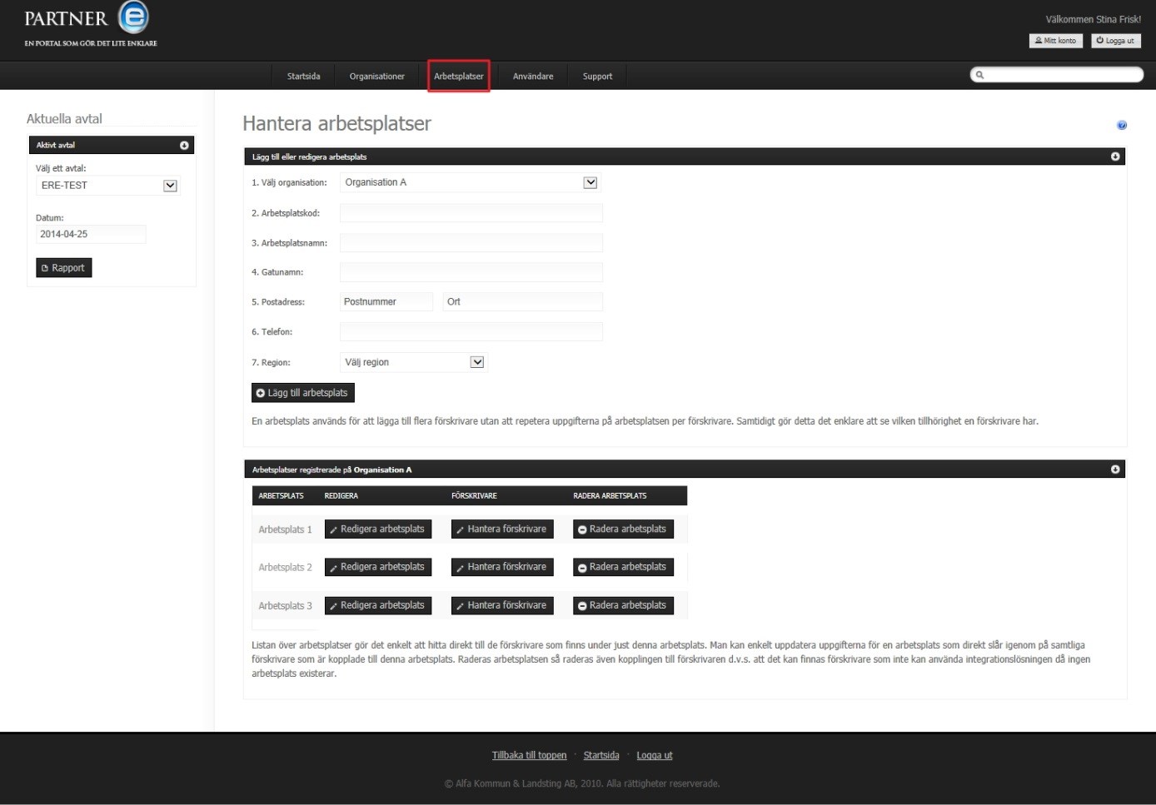This screenshot has width=1156, height=805.
Task: Manage förskrivare for Arbetsplats 1
Action: pyautogui.click(x=502, y=529)
